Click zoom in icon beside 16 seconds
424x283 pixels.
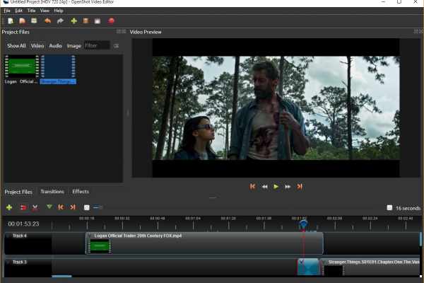tap(389, 208)
